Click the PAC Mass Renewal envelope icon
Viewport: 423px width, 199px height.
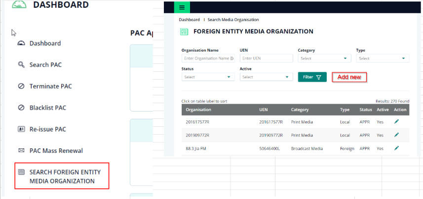21,151
